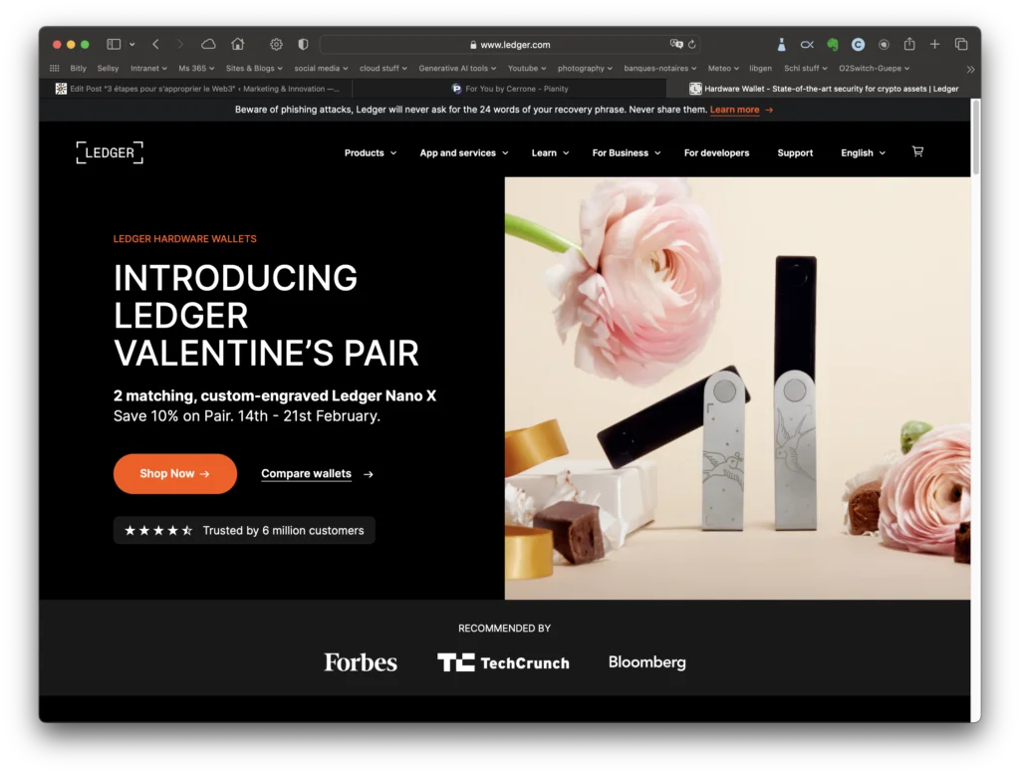Open the flask extension icon

781,44
